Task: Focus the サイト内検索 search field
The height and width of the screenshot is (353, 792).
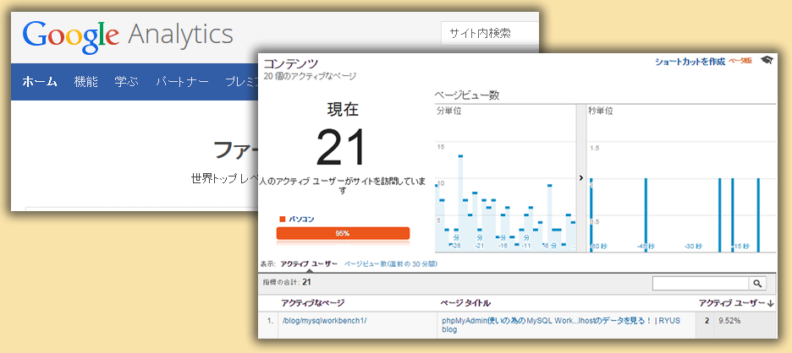Action: (489, 34)
